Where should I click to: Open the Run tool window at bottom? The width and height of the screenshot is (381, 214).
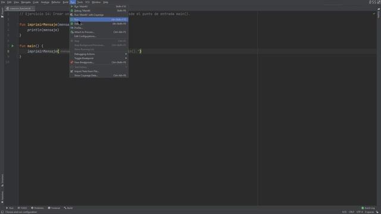[x=10, y=208]
